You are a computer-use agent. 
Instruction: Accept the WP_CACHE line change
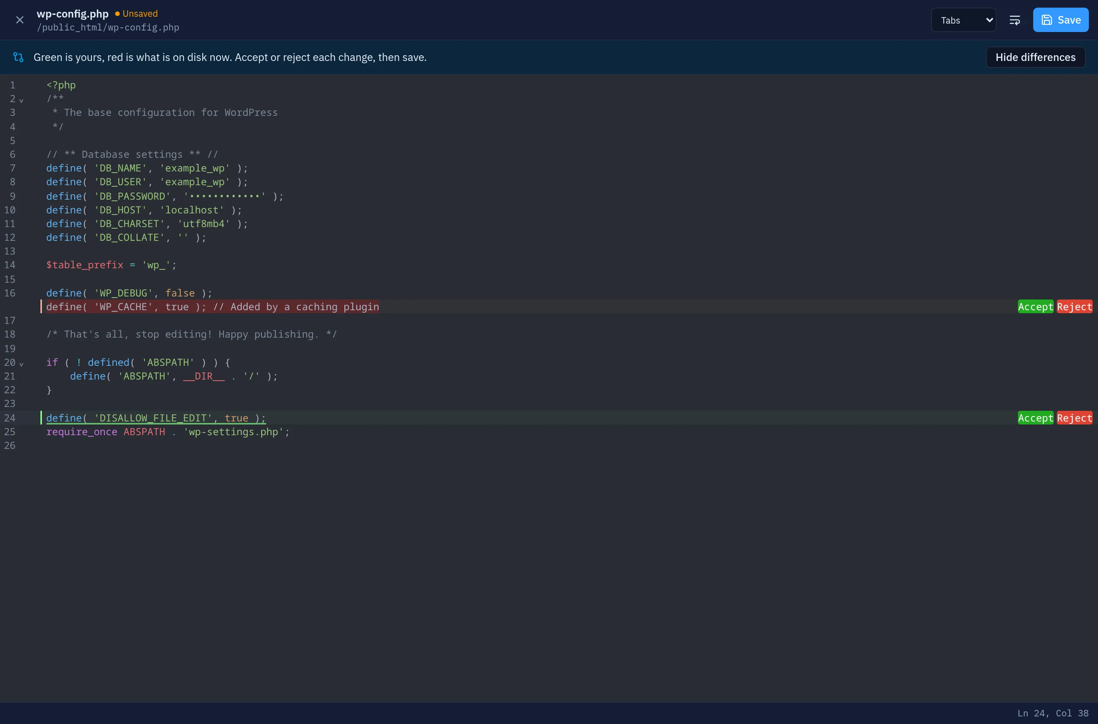pyautogui.click(x=1035, y=307)
